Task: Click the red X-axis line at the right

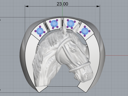Action: point(117,55)
